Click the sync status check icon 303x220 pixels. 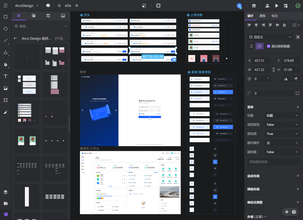tap(298, 6)
